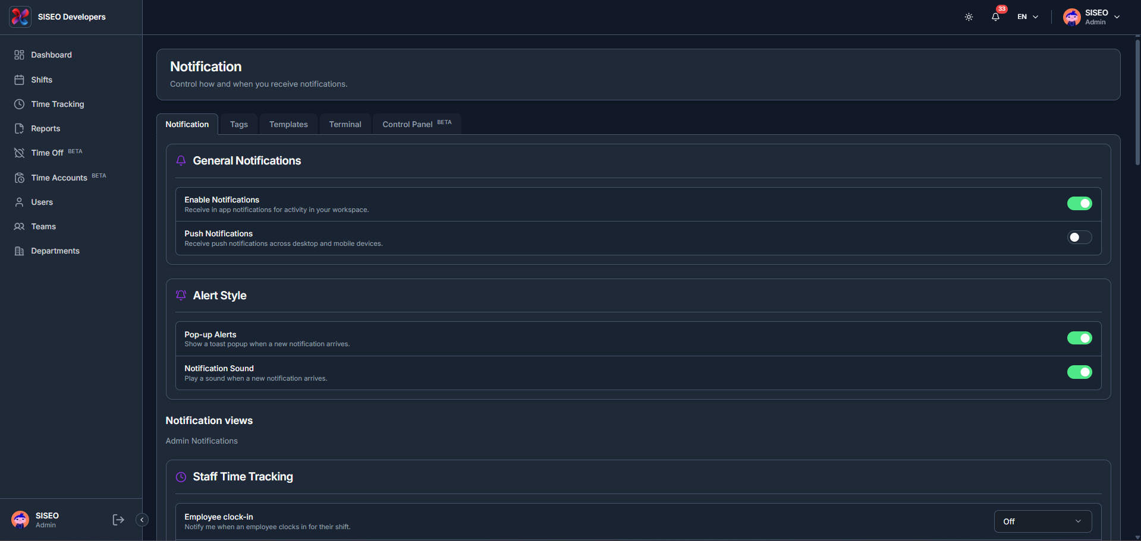
Task: Click the bell icon beside General Notifications
Action: [181, 160]
